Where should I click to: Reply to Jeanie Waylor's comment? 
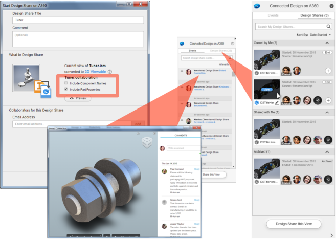[x=197, y=224]
